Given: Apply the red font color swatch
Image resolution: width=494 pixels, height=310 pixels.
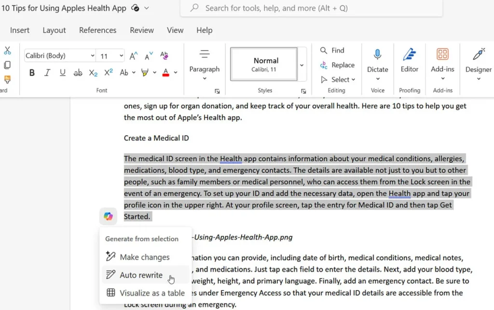Looking at the screenshot, I should (166, 73).
